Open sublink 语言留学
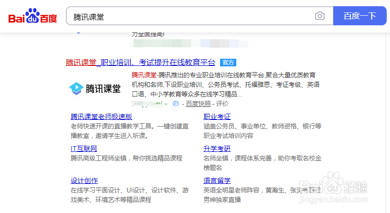Image resolution: width=390 pixels, height=213 pixels. [x=217, y=181]
